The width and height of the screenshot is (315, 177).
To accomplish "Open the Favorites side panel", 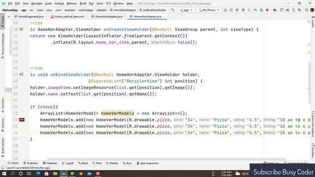I will (2, 125).
